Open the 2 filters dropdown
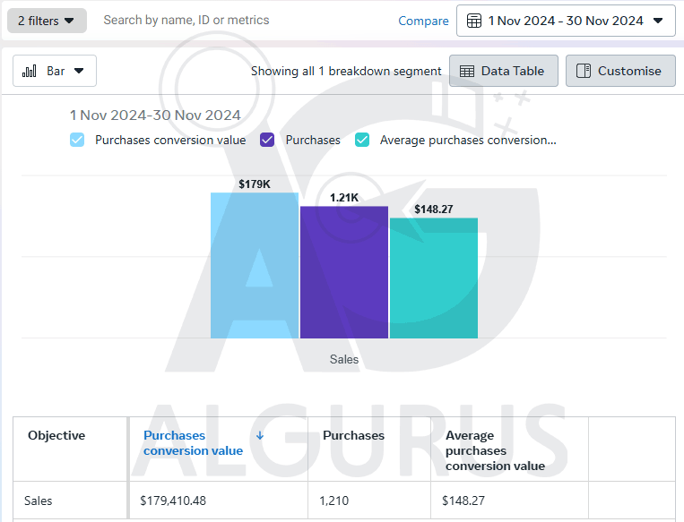Viewport: 684px width, 522px height. [47, 21]
